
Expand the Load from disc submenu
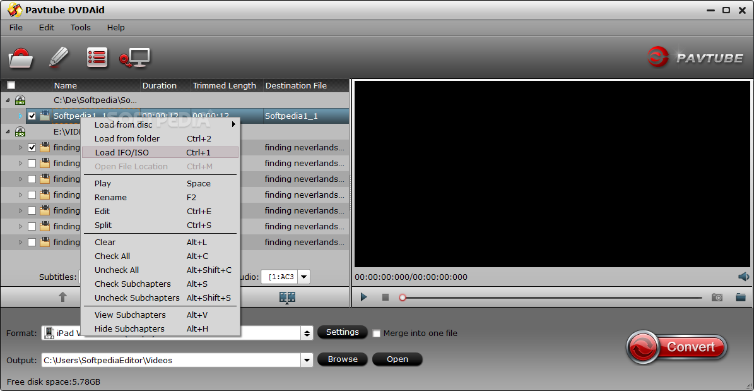[x=160, y=124]
